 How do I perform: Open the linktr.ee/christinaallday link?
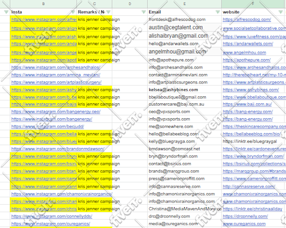pos(253,209)
